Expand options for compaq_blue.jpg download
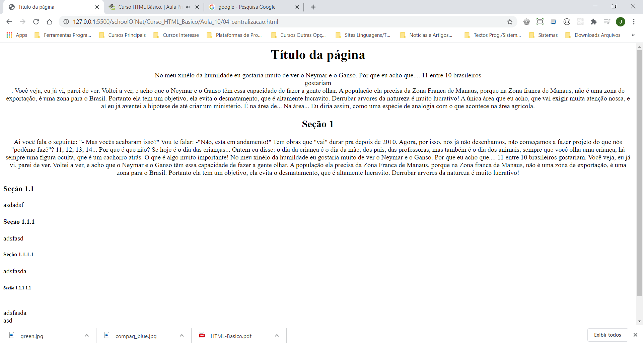 (x=182, y=336)
